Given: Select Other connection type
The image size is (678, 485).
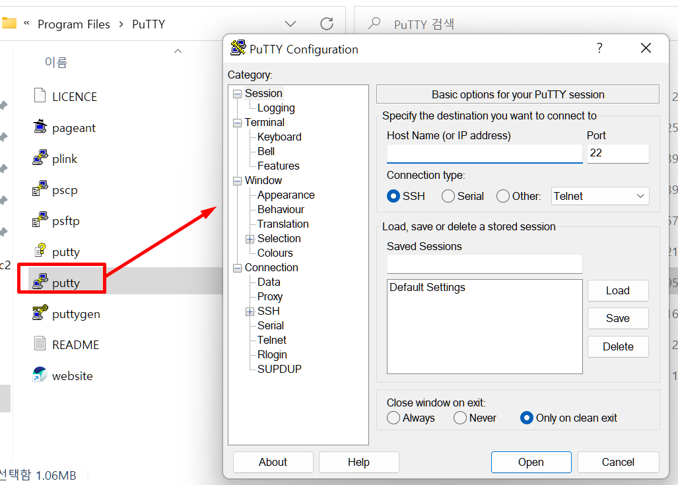Looking at the screenshot, I should tap(503, 196).
